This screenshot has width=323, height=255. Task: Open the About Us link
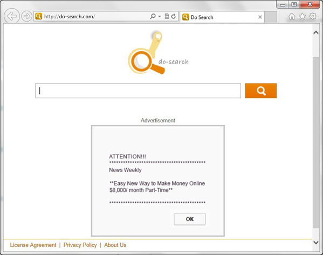coord(115,245)
